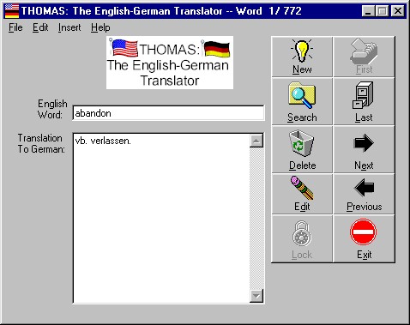Click the Delete recycle bin button
This screenshot has width=410, height=325.
(x=302, y=149)
